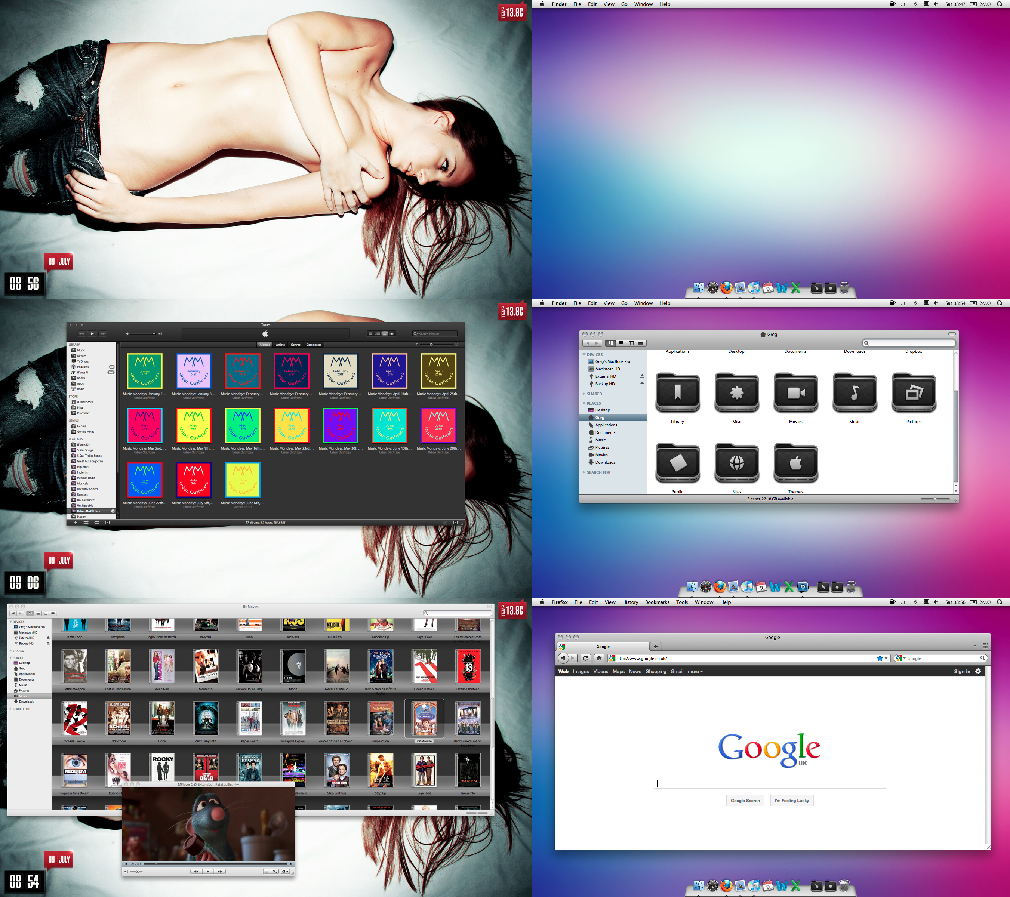Click the Sign in link on Google
This screenshot has width=1010, height=897.
point(961,671)
